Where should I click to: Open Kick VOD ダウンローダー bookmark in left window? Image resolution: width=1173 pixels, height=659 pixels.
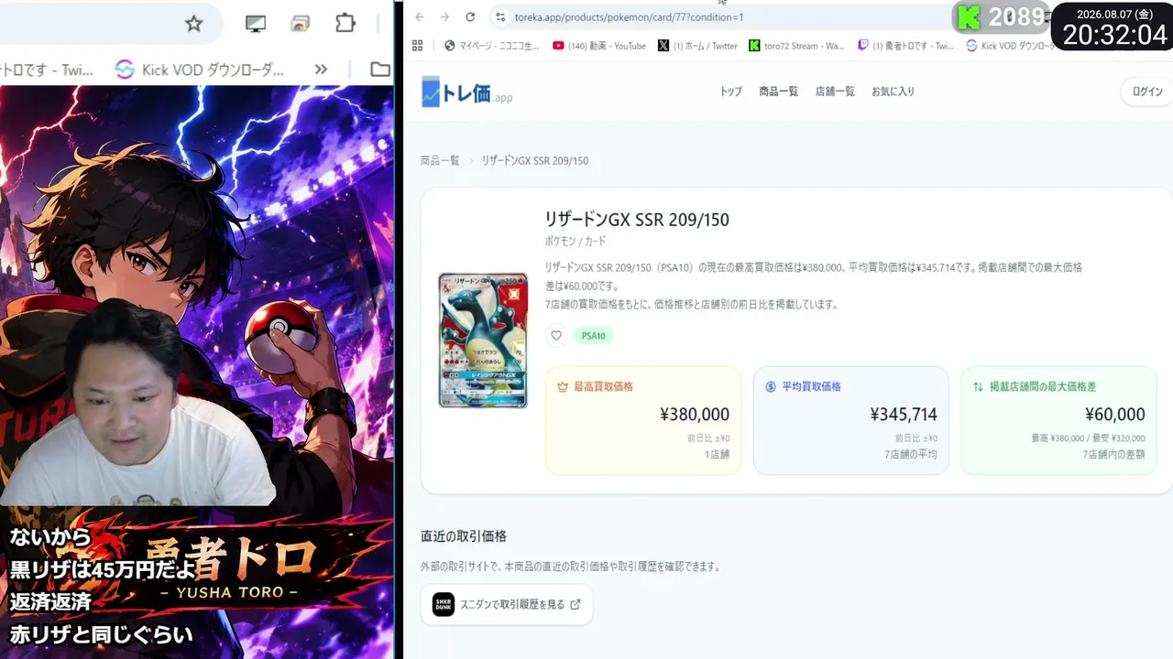click(200, 70)
